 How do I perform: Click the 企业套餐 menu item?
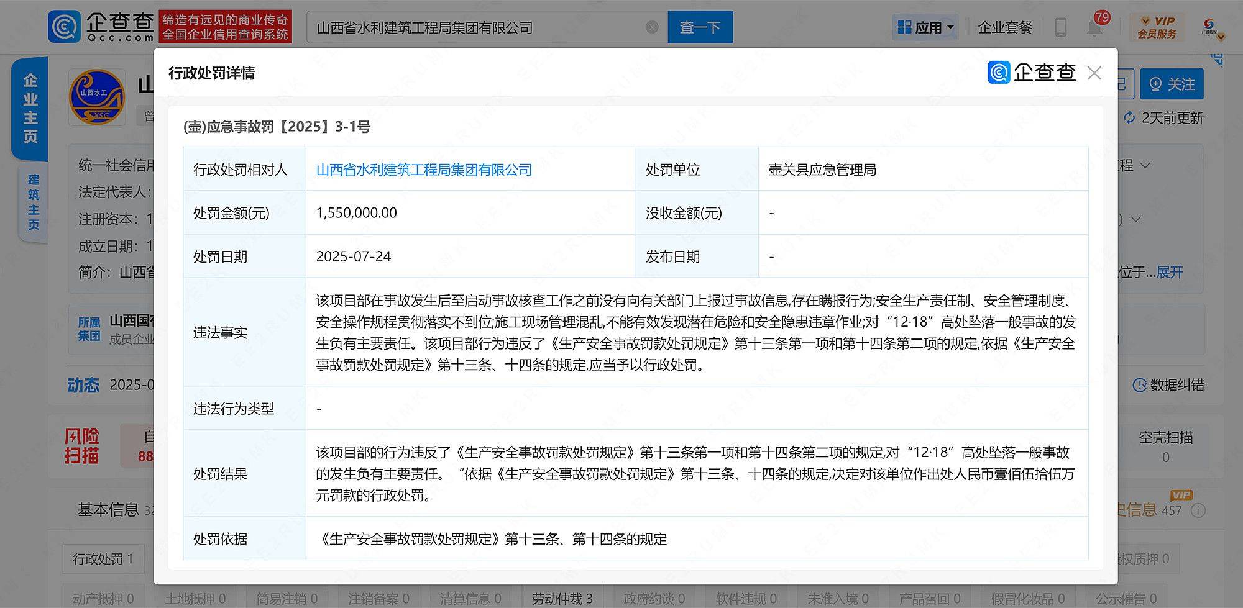click(x=1004, y=27)
